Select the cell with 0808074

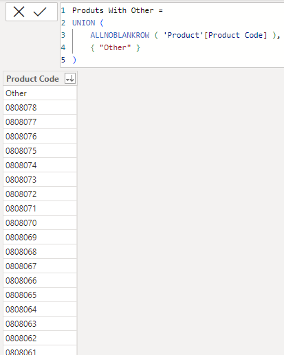pos(40,165)
